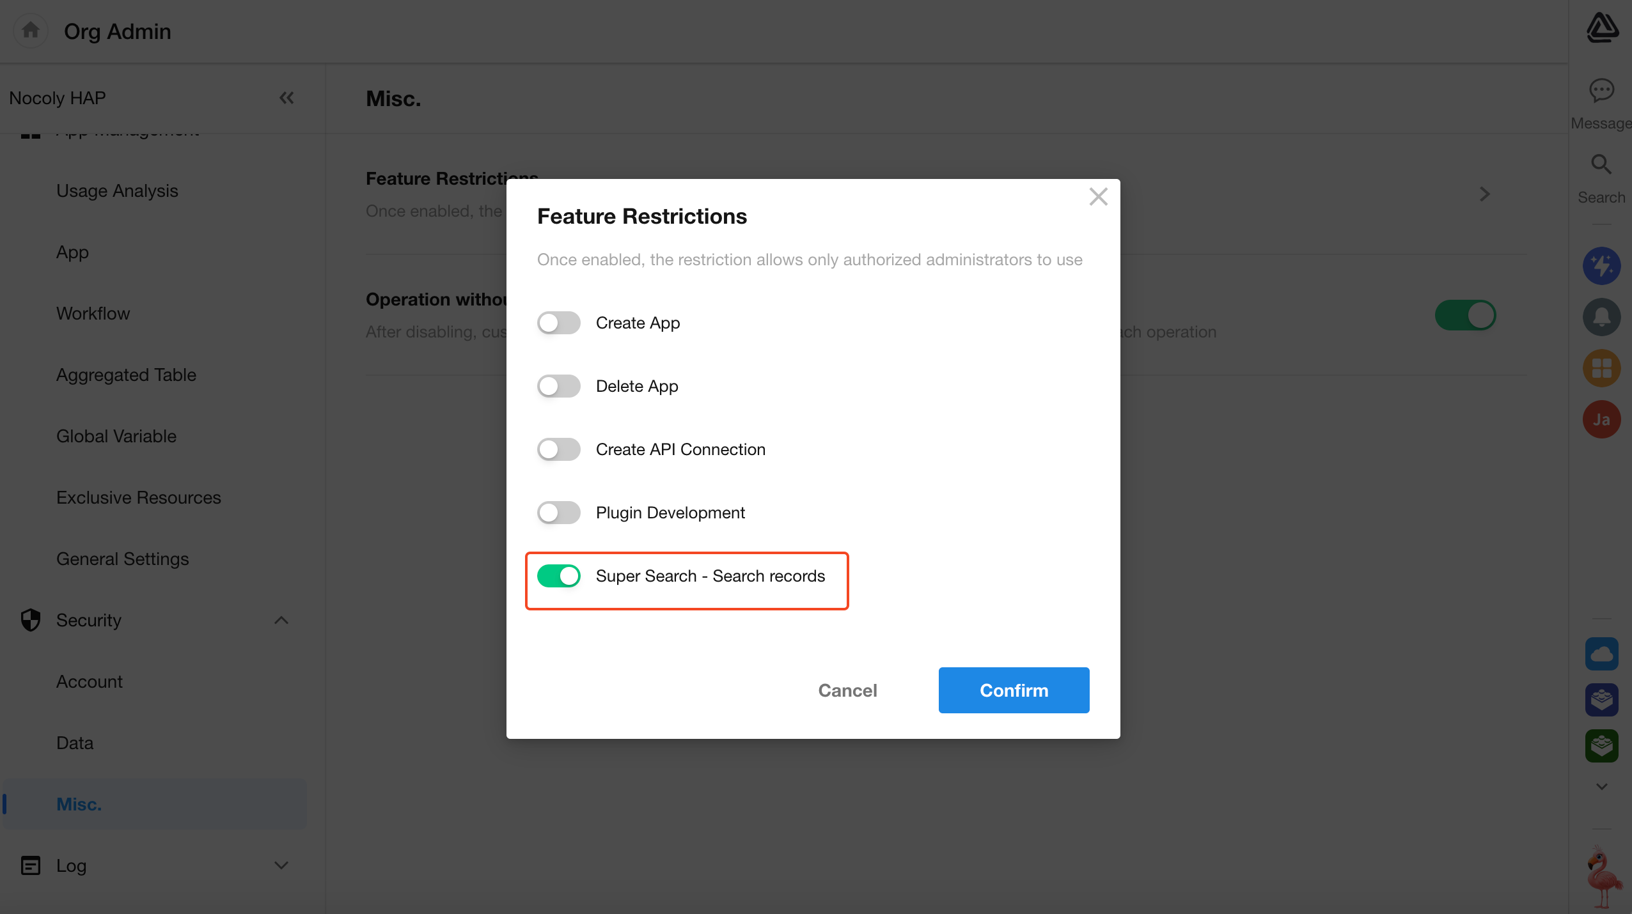Click the red Ja user avatar
The image size is (1632, 914).
pyautogui.click(x=1601, y=419)
